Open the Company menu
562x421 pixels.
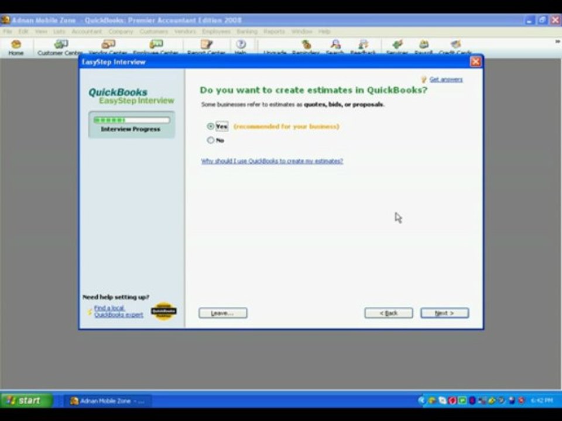point(121,32)
